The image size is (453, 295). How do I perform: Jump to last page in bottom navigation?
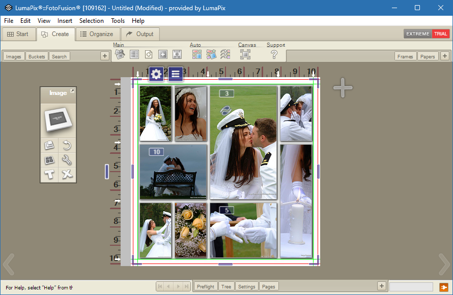[187, 286]
